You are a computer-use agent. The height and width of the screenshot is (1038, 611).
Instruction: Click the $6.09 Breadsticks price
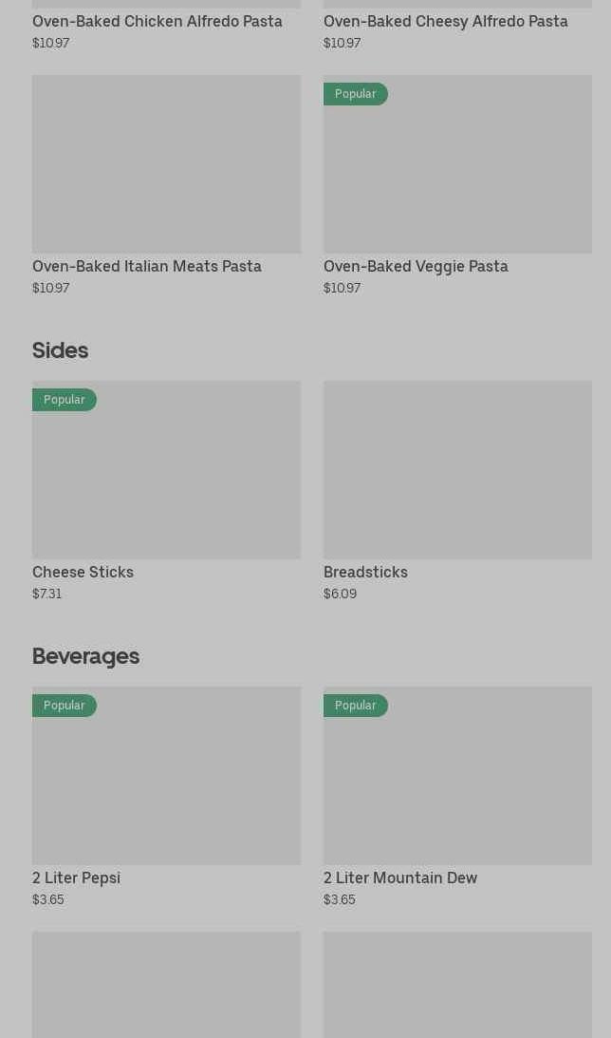pos(340,594)
